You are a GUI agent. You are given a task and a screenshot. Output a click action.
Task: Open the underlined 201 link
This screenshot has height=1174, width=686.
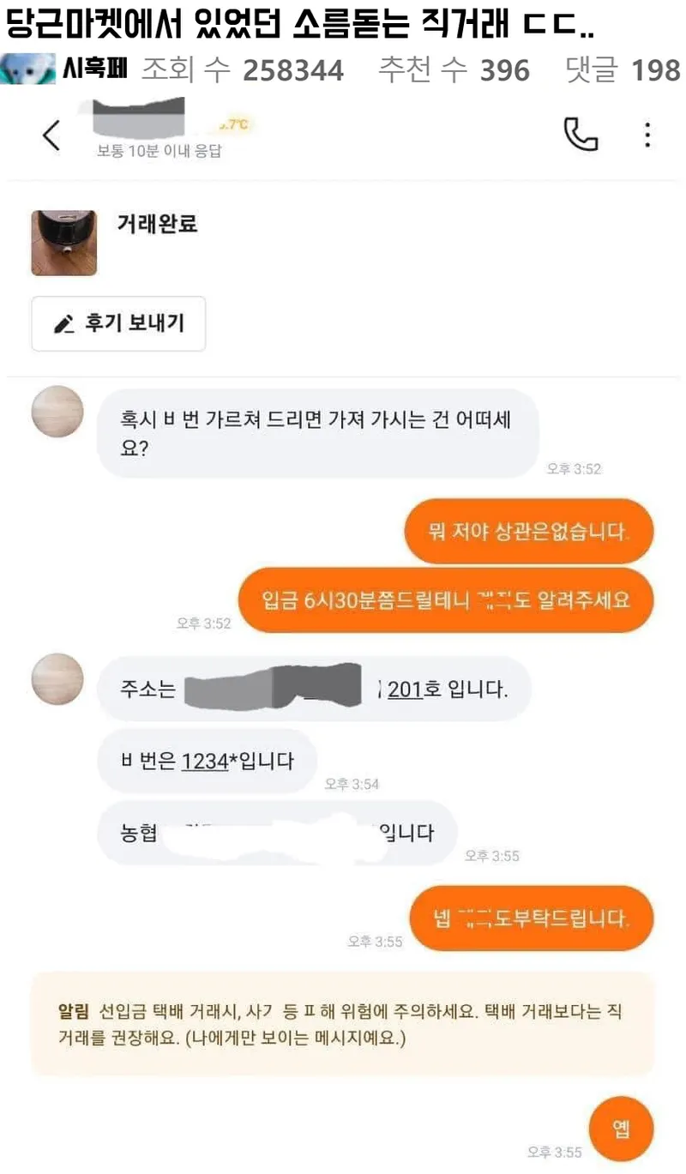tap(406, 689)
